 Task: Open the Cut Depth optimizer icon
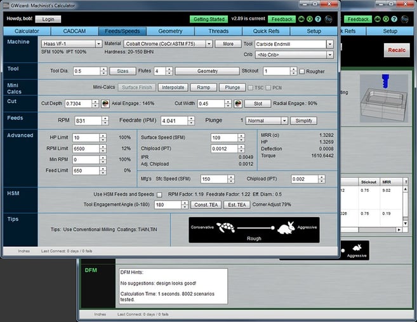pos(105,104)
